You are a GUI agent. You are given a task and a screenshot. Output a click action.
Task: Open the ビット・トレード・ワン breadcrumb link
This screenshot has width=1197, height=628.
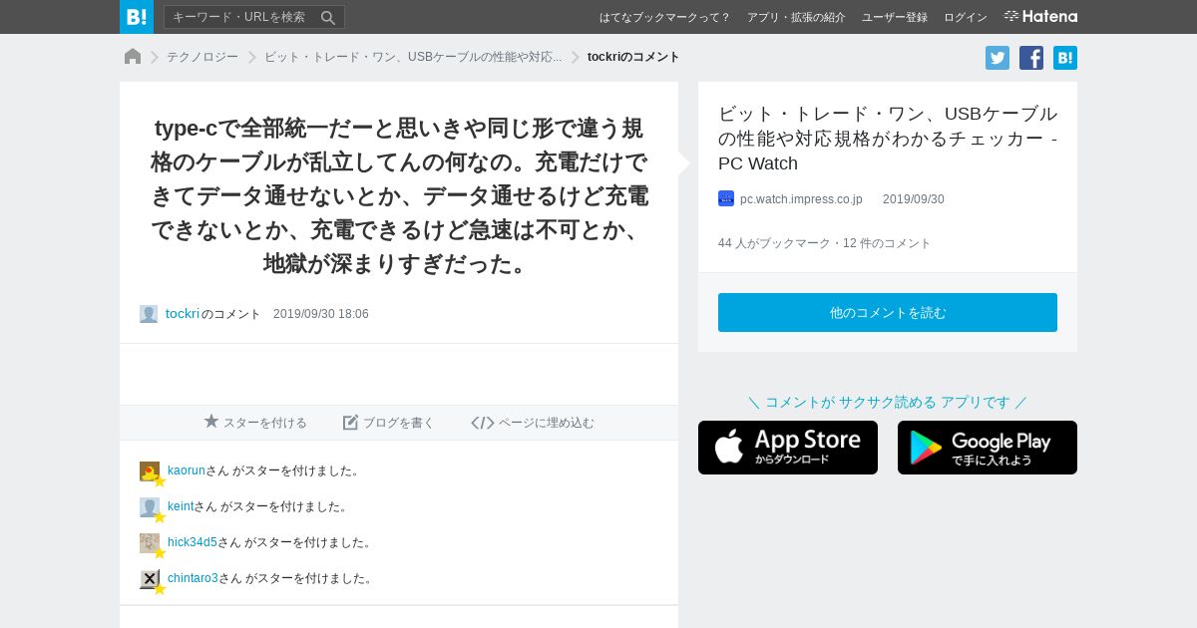pos(413,57)
